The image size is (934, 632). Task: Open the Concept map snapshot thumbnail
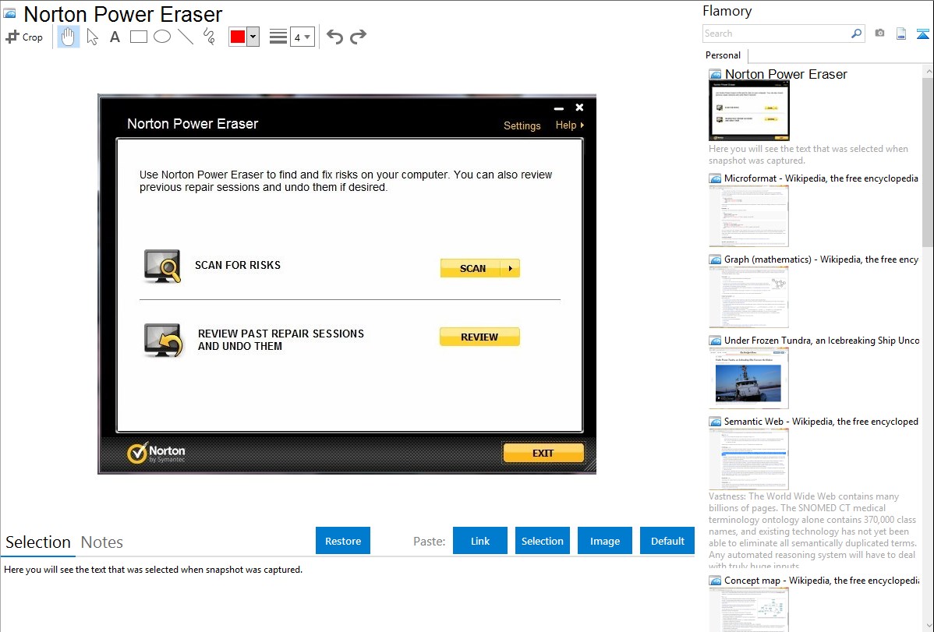click(x=748, y=609)
